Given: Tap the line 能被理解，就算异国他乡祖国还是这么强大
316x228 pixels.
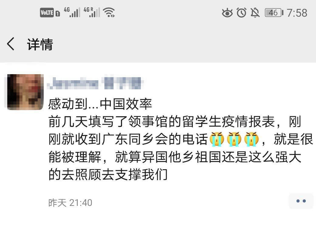Looking at the screenshot, I should (x=175, y=157).
